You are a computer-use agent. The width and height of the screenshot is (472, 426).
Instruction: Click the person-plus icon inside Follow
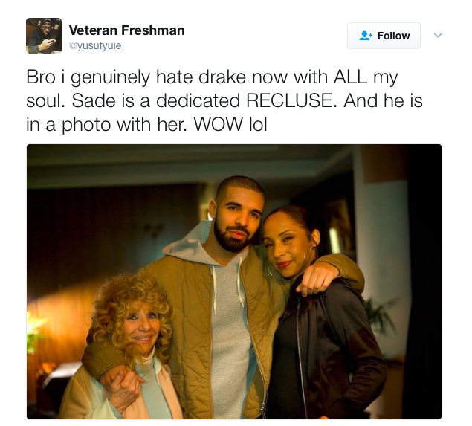pos(366,36)
